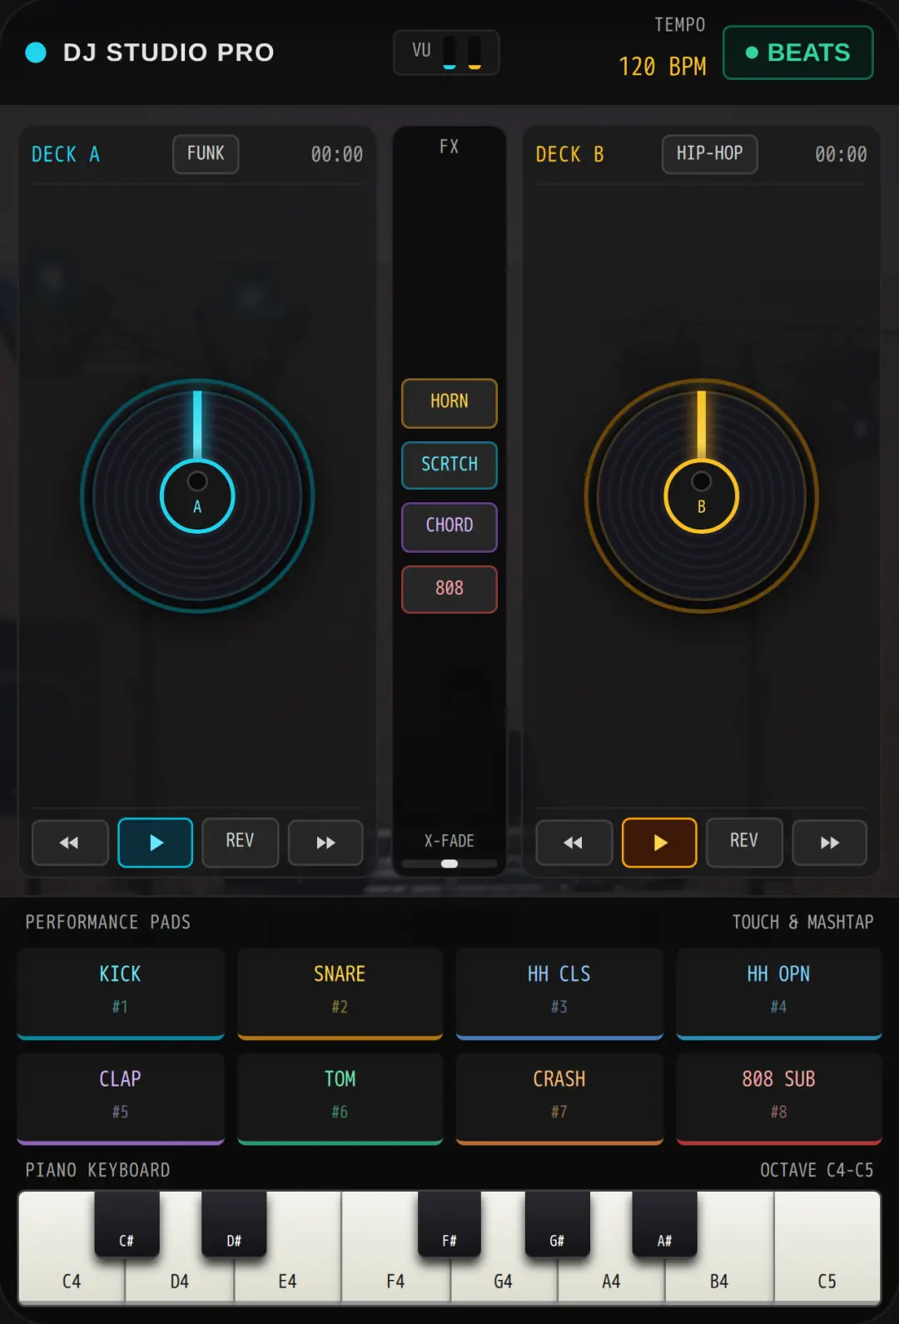Hit the CLAP pad #5
The width and height of the screenshot is (899, 1324).
121,1098
